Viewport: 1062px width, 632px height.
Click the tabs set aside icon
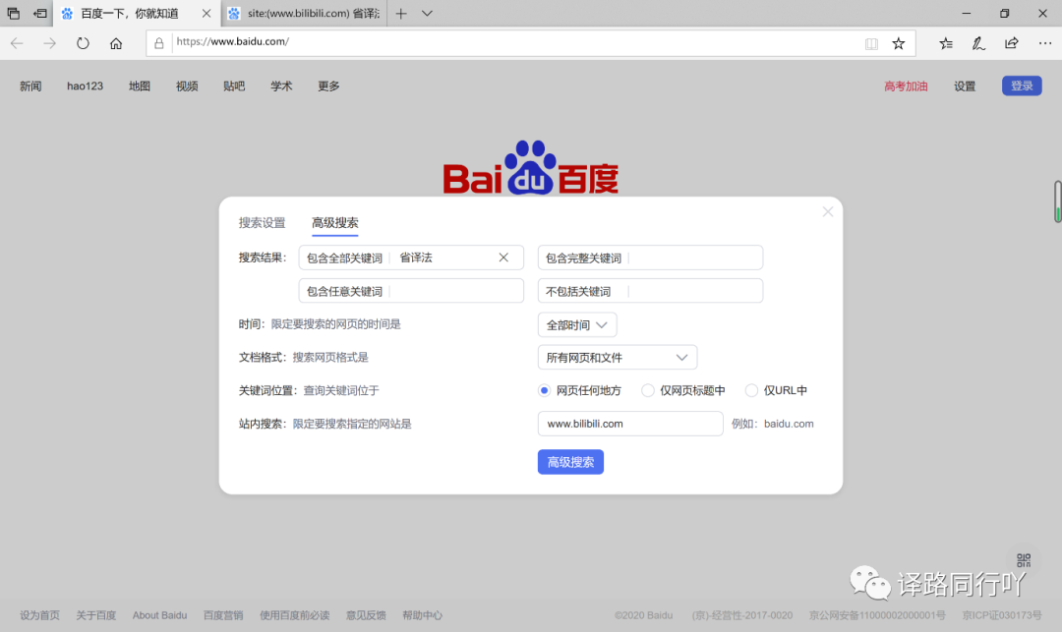(14, 14)
